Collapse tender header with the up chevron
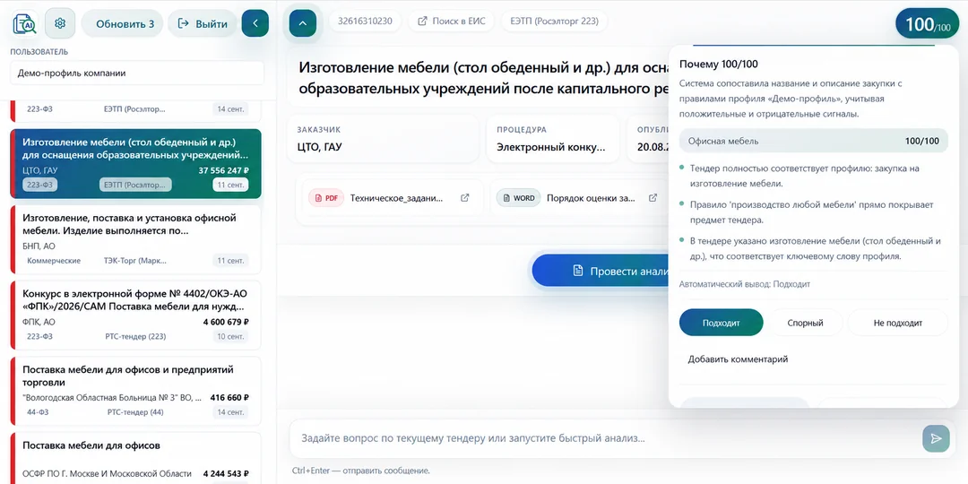The height and width of the screenshot is (484, 968). [303, 23]
